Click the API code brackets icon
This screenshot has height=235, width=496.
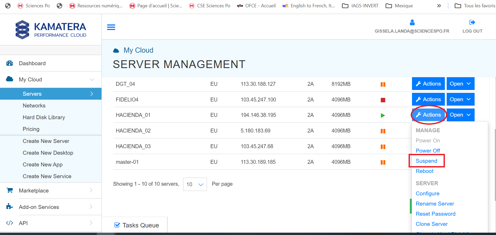point(10,223)
